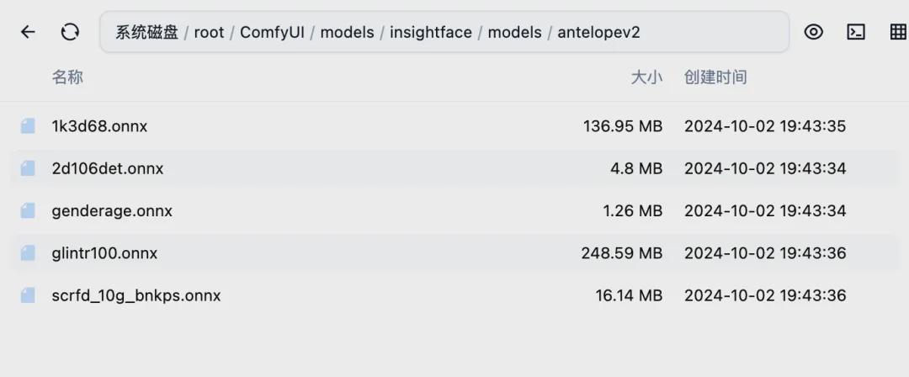
Task: Sort files by 大小 column
Action: [x=646, y=77]
